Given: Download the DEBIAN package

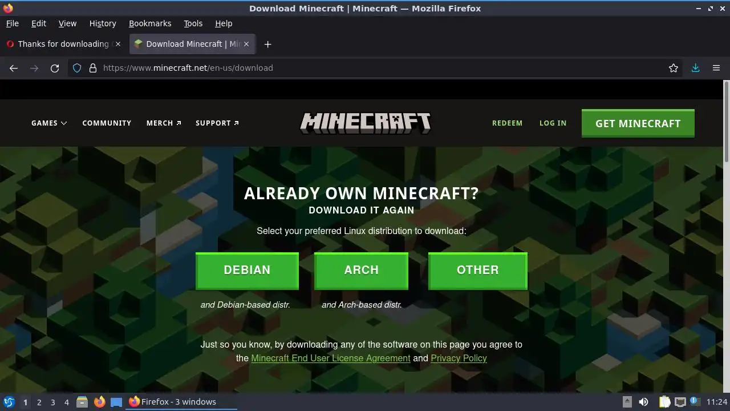Looking at the screenshot, I should pos(247,271).
